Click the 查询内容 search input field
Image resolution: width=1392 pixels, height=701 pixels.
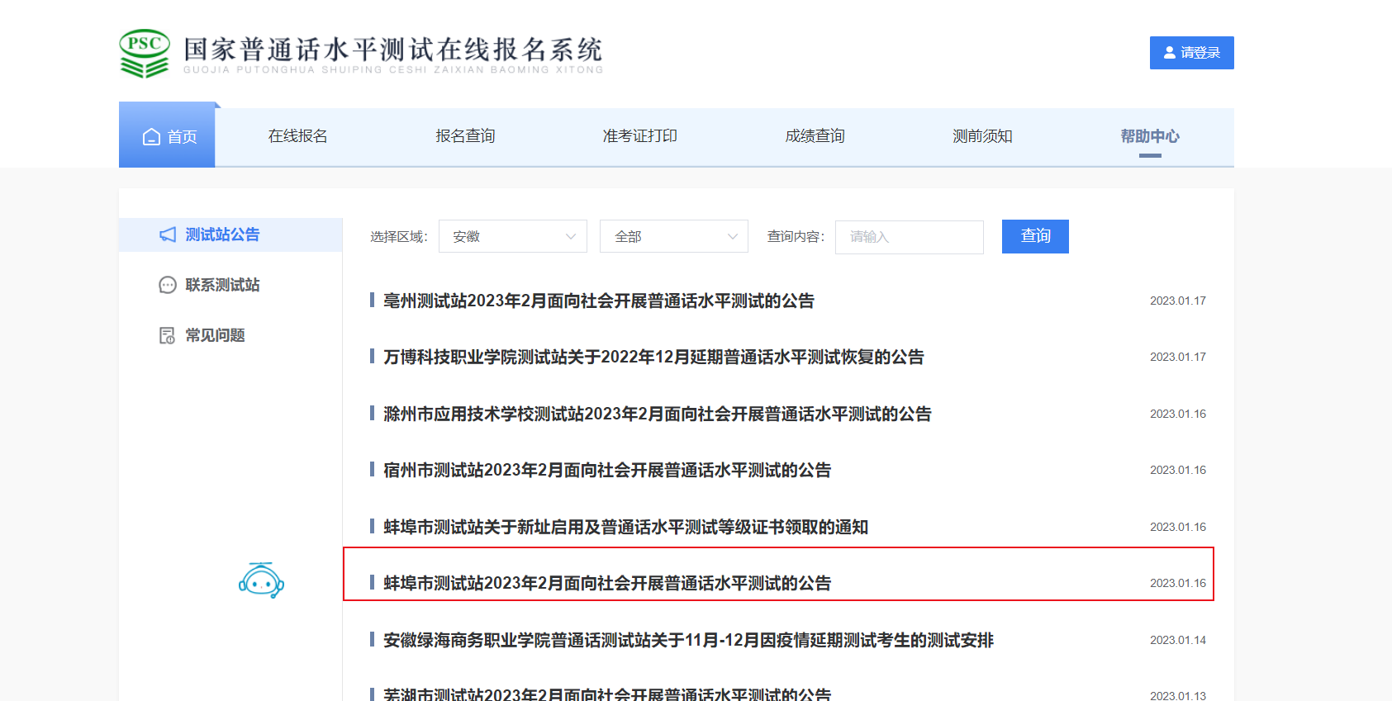909,237
